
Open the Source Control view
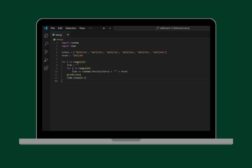(46, 52)
